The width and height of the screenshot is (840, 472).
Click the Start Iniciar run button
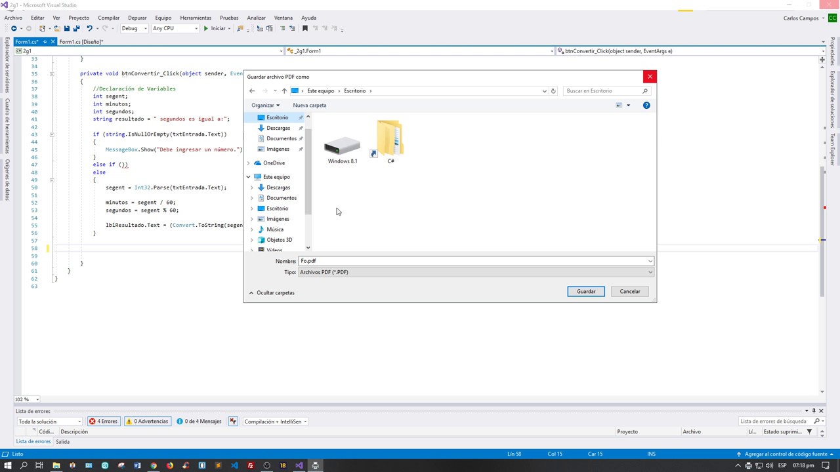[x=215, y=28]
